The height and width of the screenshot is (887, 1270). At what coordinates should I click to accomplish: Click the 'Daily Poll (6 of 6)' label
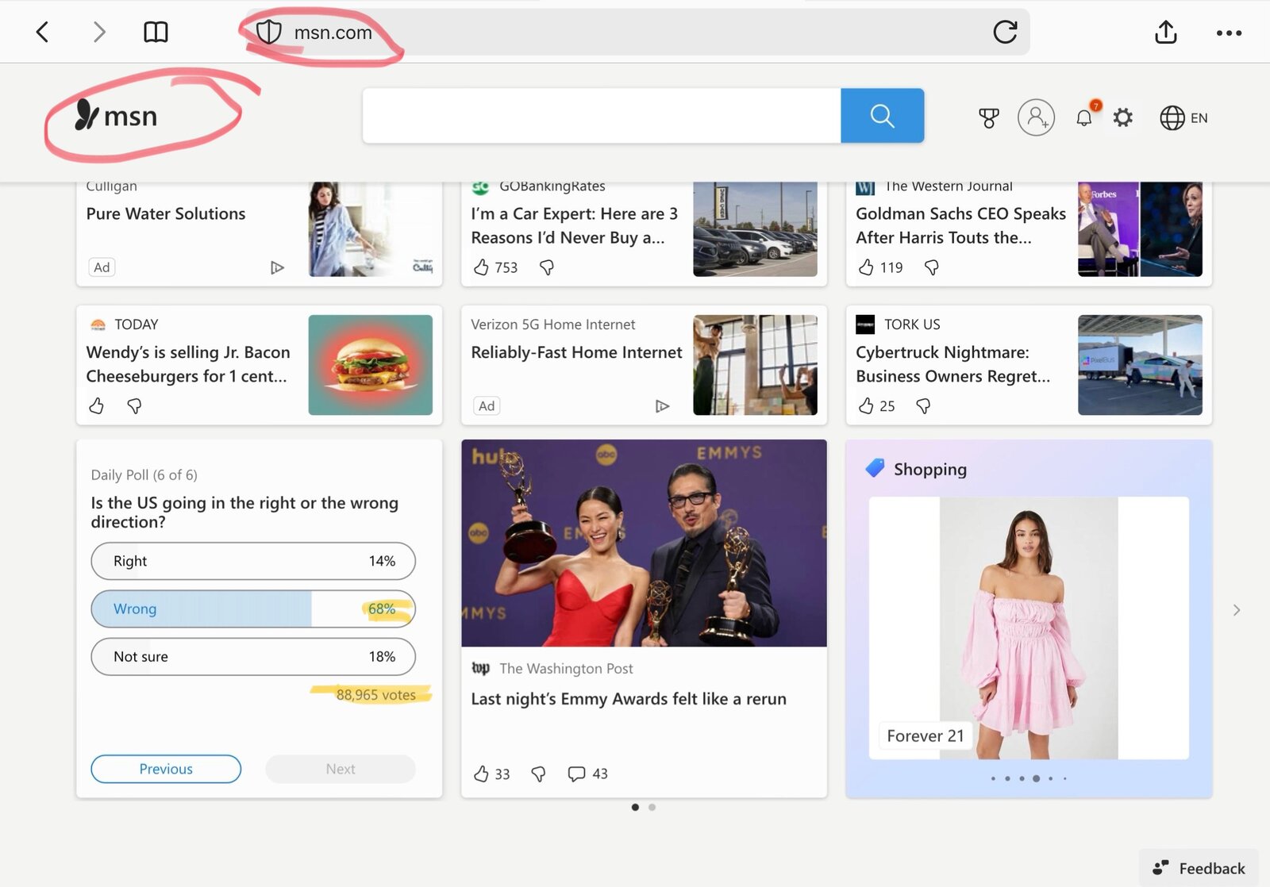click(x=144, y=475)
